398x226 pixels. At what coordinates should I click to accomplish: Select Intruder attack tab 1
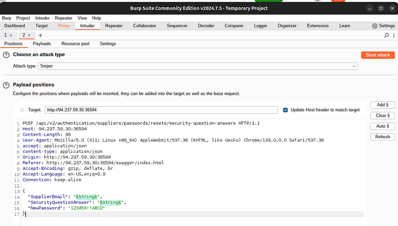point(5,35)
